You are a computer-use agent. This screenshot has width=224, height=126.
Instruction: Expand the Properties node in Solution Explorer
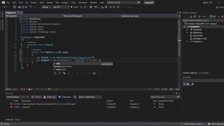pyautogui.click(x=187, y=29)
